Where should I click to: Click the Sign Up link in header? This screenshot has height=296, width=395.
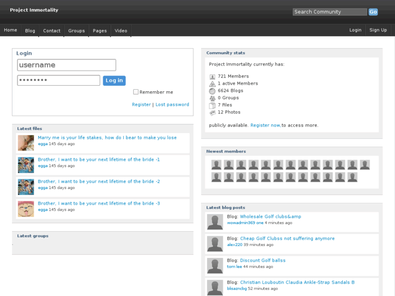point(378,30)
